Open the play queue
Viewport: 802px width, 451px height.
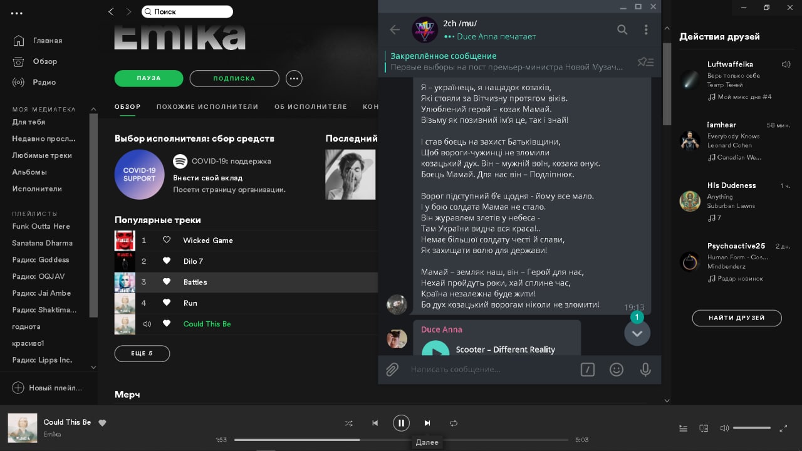pos(684,428)
